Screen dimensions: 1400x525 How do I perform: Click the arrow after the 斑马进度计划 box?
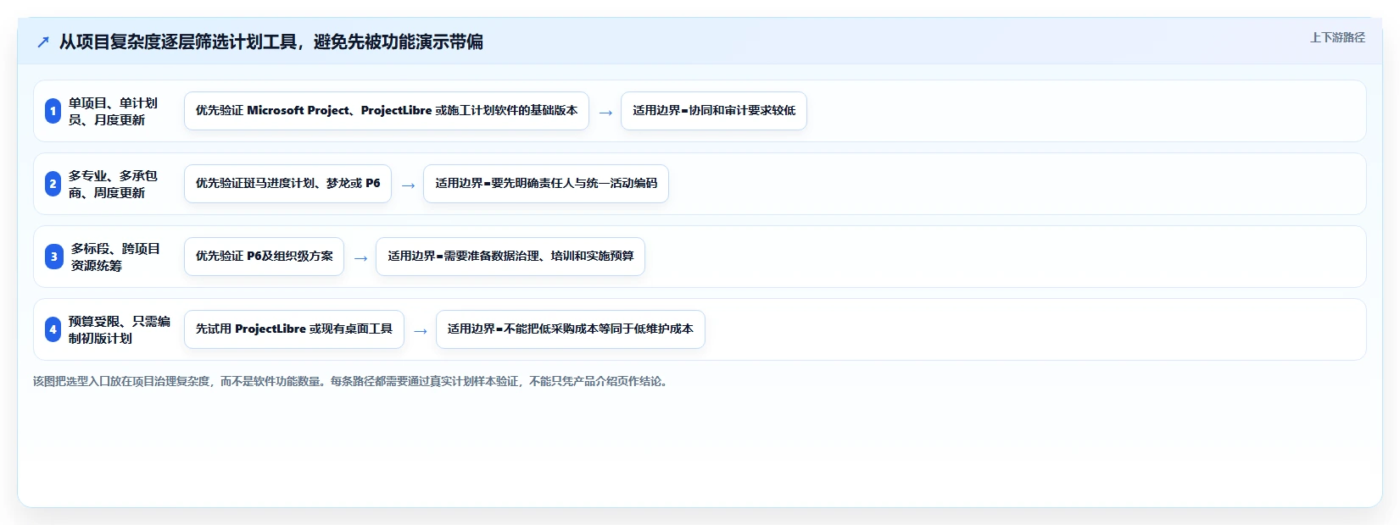408,185
